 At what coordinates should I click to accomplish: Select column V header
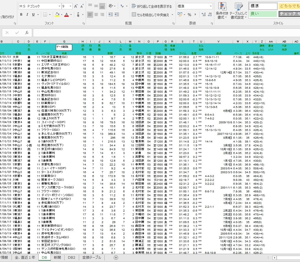[x=218, y=41]
